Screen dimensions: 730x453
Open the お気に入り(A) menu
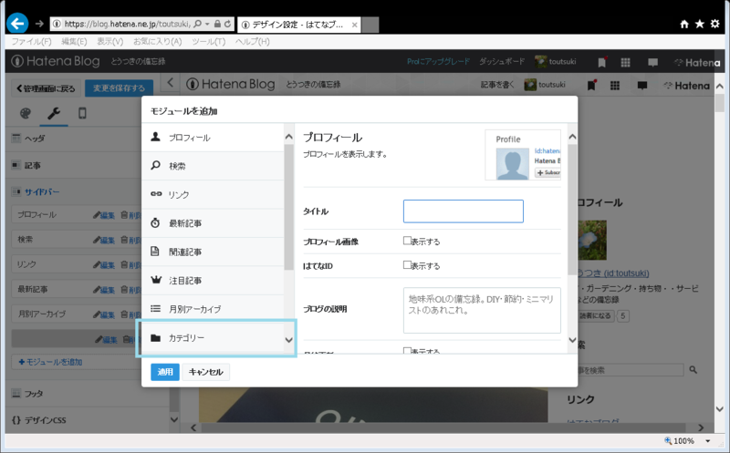click(157, 41)
